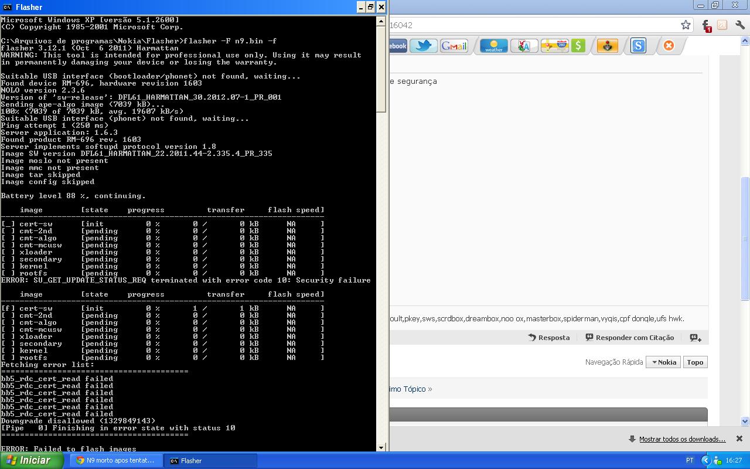
Task: Open the Chrome wrench settings menu
Action: (739, 25)
